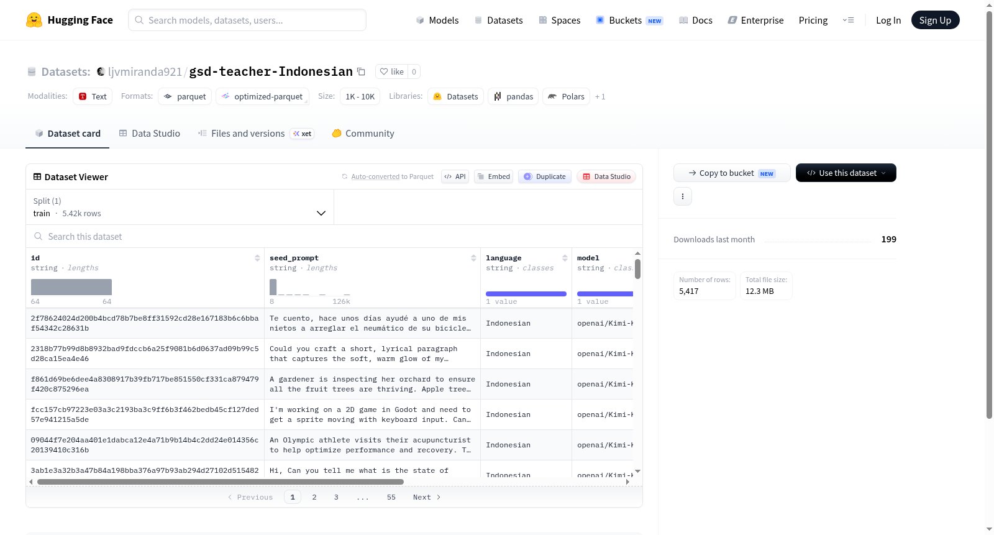This screenshot has width=994, height=535.
Task: Click the table horizontal scrollbar thumb
Action: (221, 482)
